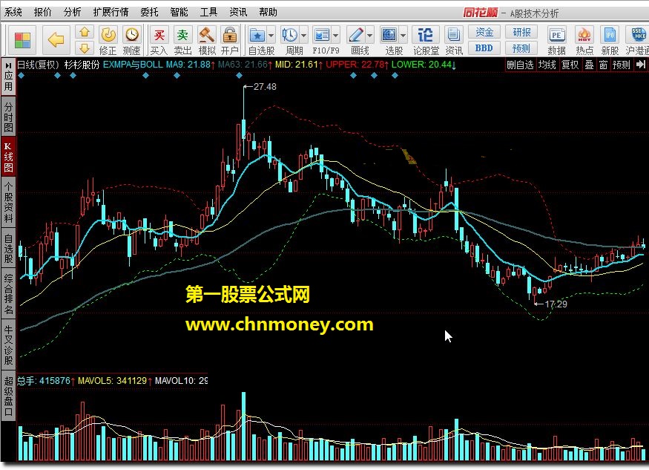Click the 总手: 415876 volume label
Image resolution: width=649 pixels, height=470 pixels.
pyautogui.click(x=44, y=380)
